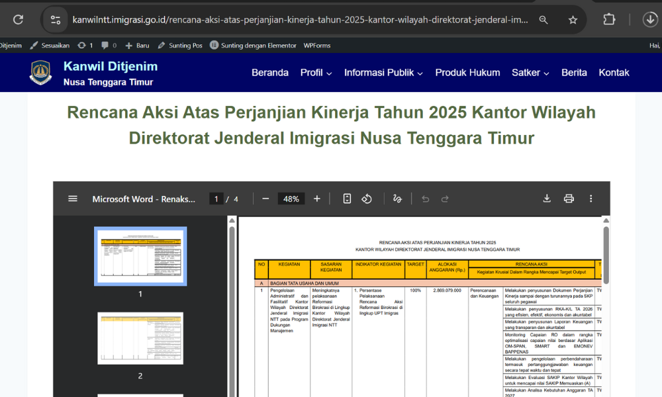Open site information icon in address bar
The height and width of the screenshot is (397, 662).
coord(56,19)
